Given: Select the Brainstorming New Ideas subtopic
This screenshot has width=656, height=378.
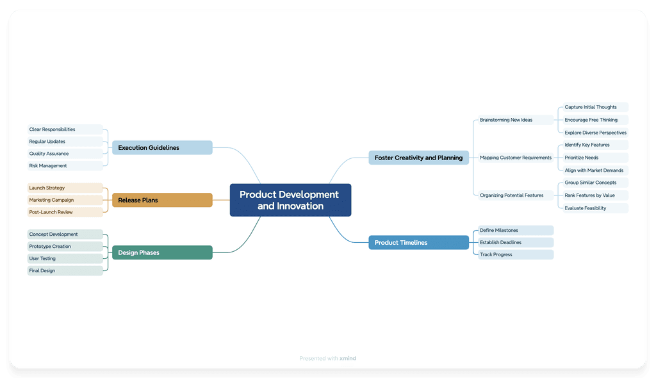Looking at the screenshot, I should (x=506, y=119).
